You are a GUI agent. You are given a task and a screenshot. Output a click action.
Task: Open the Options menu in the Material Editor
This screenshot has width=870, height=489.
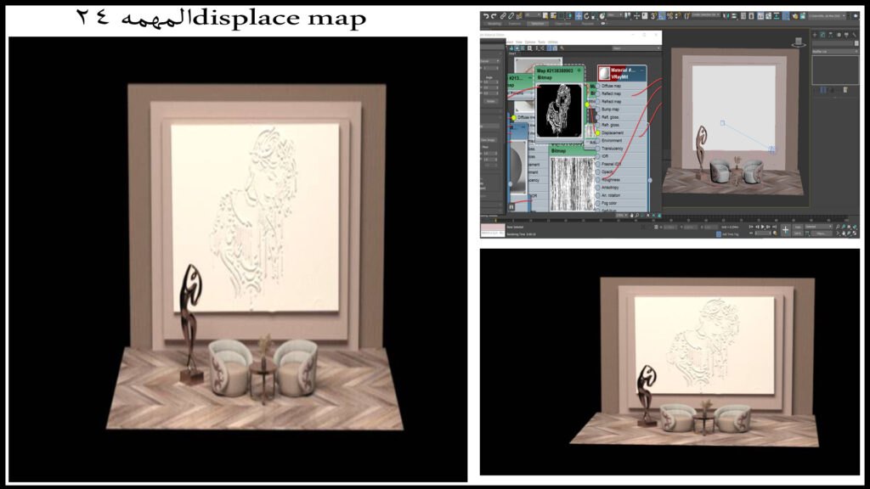530,42
